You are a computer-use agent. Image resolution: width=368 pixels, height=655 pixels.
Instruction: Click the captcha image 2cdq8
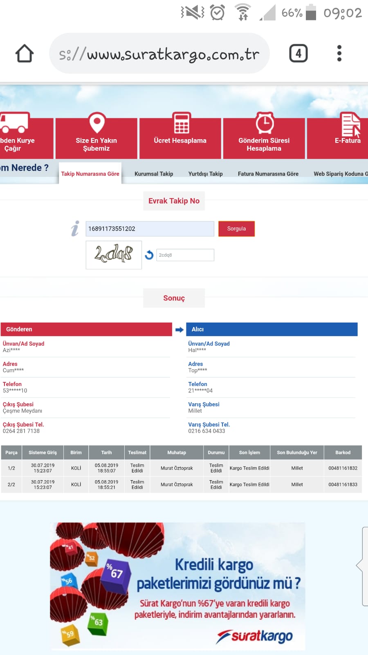(114, 255)
